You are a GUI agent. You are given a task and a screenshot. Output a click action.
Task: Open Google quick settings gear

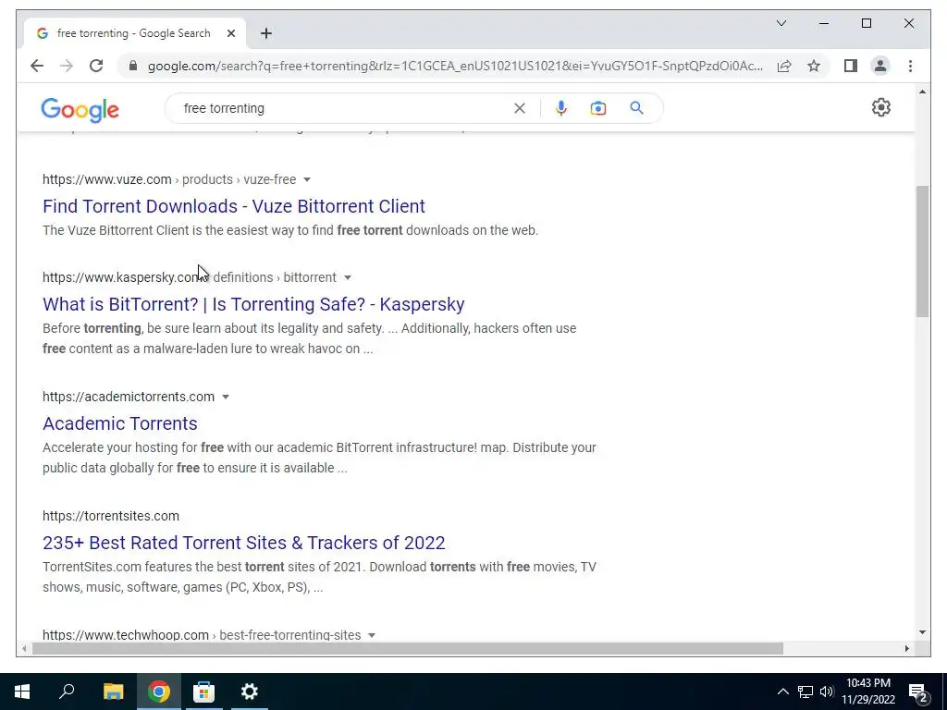(880, 107)
